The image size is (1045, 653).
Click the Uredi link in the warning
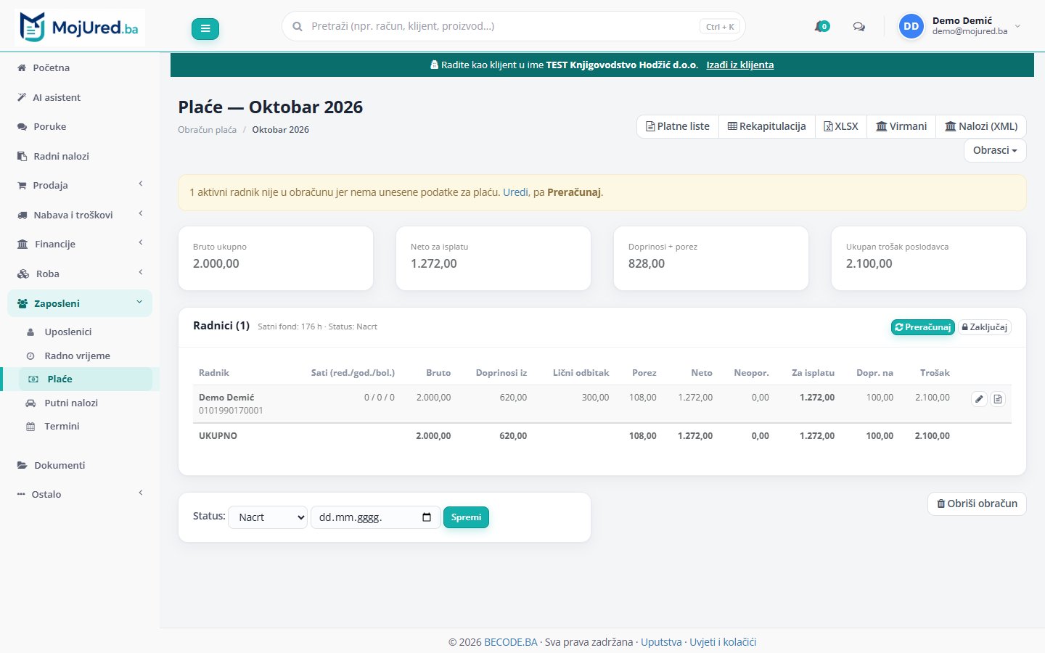[x=515, y=192]
